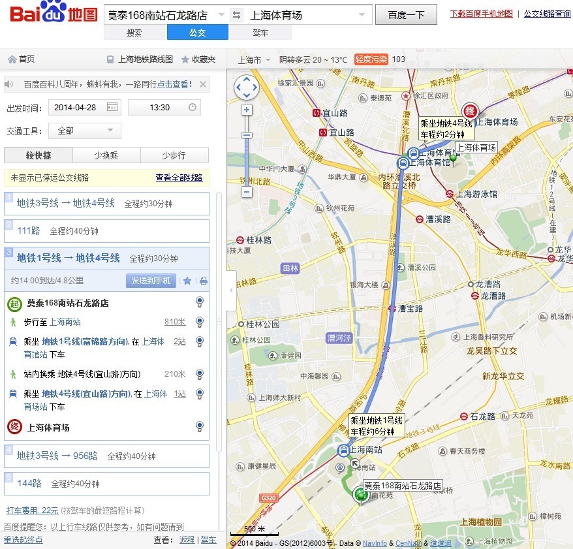Click the 返程 return trip link

pos(187,540)
